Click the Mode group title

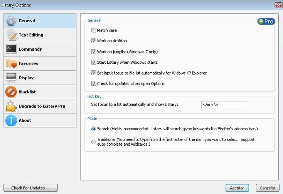click(92, 119)
